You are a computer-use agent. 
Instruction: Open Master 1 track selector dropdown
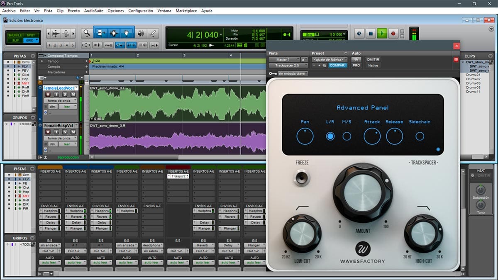click(x=284, y=60)
